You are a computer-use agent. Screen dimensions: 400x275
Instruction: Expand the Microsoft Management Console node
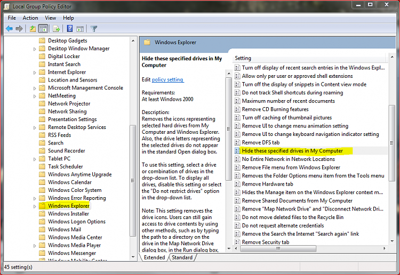click(x=35, y=88)
